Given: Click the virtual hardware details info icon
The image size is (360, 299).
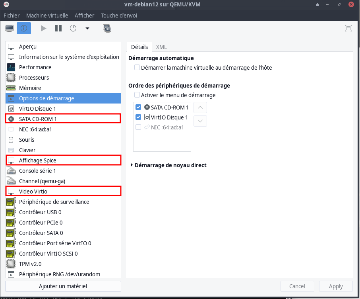Looking at the screenshot, I should (x=24, y=28).
